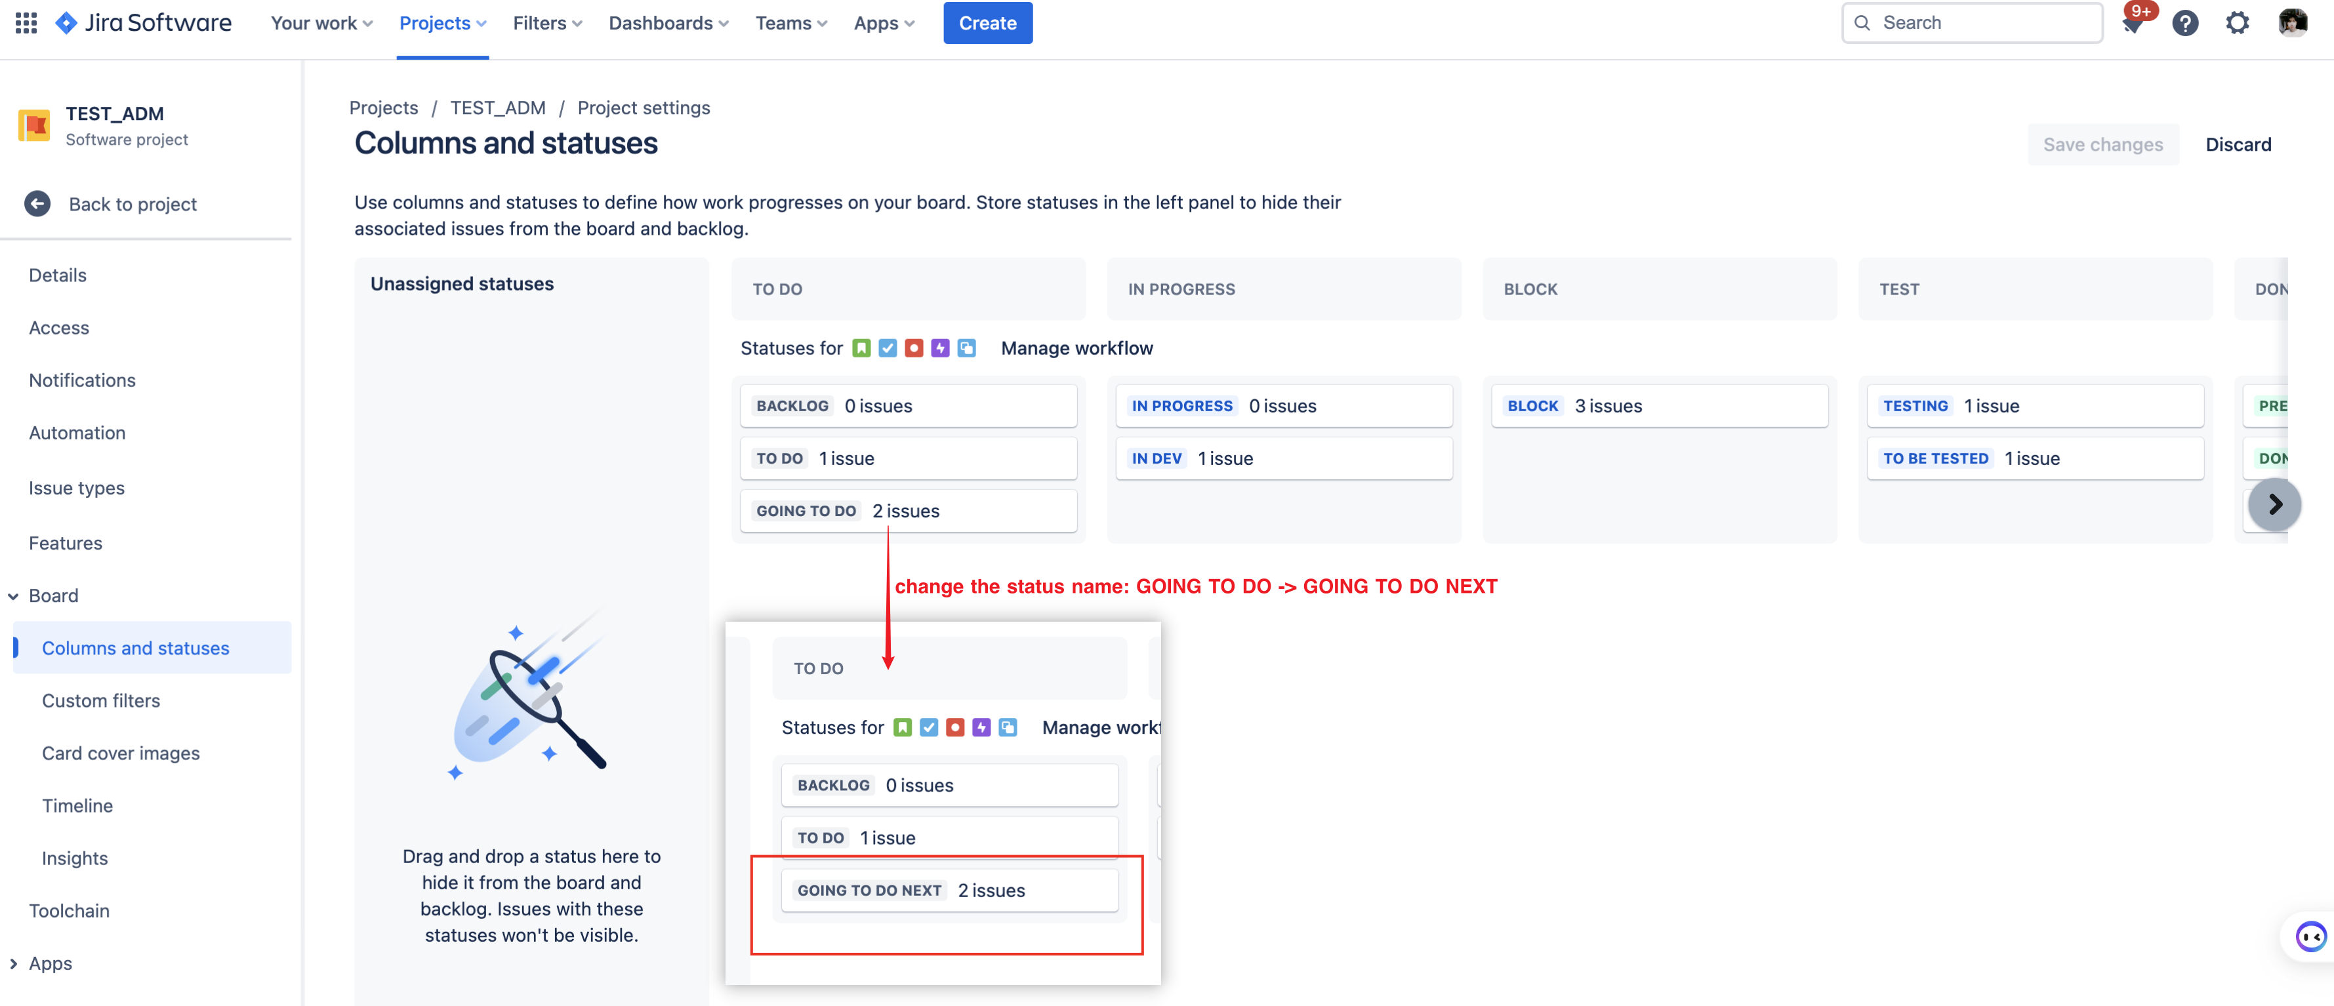
Task: Open TEST_ADM breadcrumb link
Action: [x=497, y=108]
